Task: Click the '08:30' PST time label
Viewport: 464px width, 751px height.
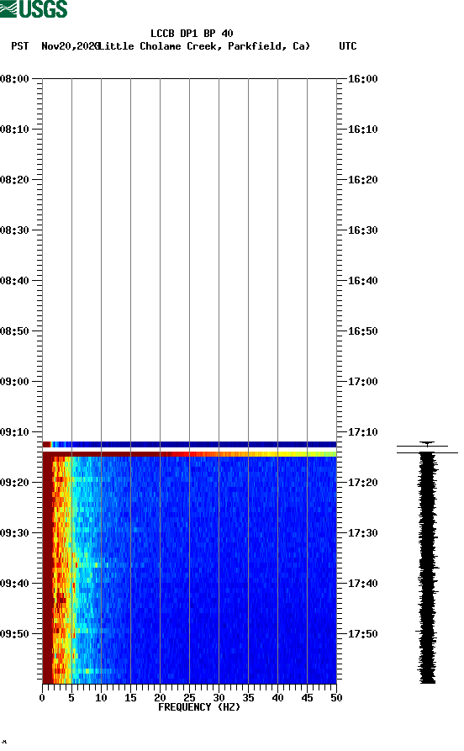Action: coord(15,230)
